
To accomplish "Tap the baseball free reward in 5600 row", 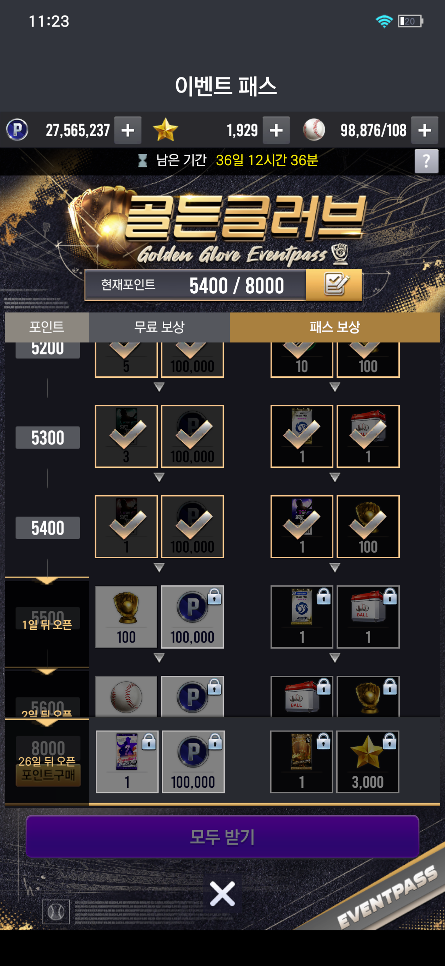I will pos(126,697).
